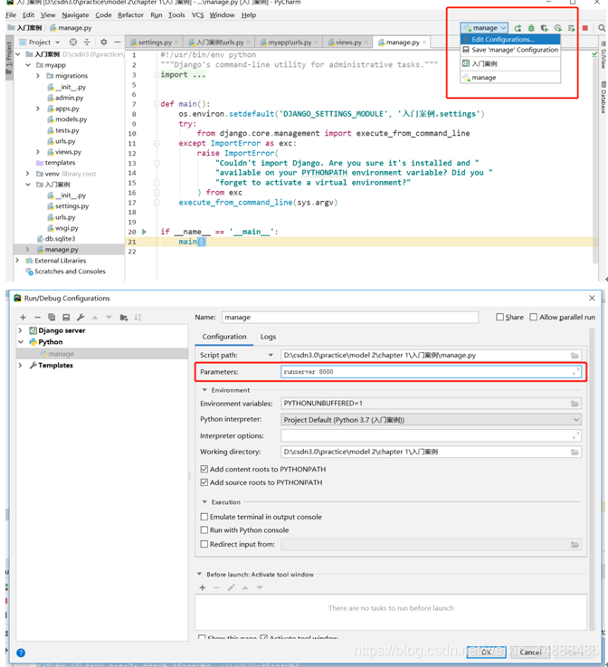The image size is (608, 667).
Task: Click the Profile run icon in toolbar
Action: tap(558, 28)
